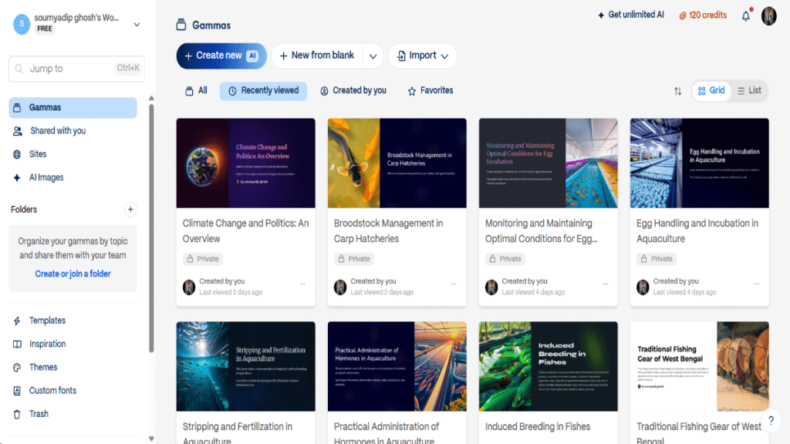Click the sort order arrows icon

click(x=677, y=91)
